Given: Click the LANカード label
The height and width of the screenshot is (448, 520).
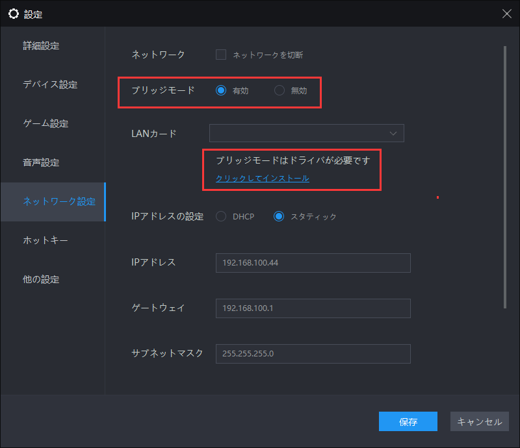Looking at the screenshot, I should pyautogui.click(x=154, y=134).
